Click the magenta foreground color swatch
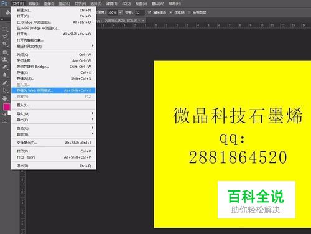The height and width of the screenshot is (234, 311). pyautogui.click(x=6, y=107)
